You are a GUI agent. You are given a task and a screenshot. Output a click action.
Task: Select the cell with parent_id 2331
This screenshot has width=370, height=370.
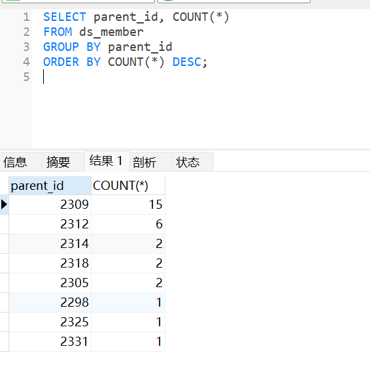tap(50, 342)
